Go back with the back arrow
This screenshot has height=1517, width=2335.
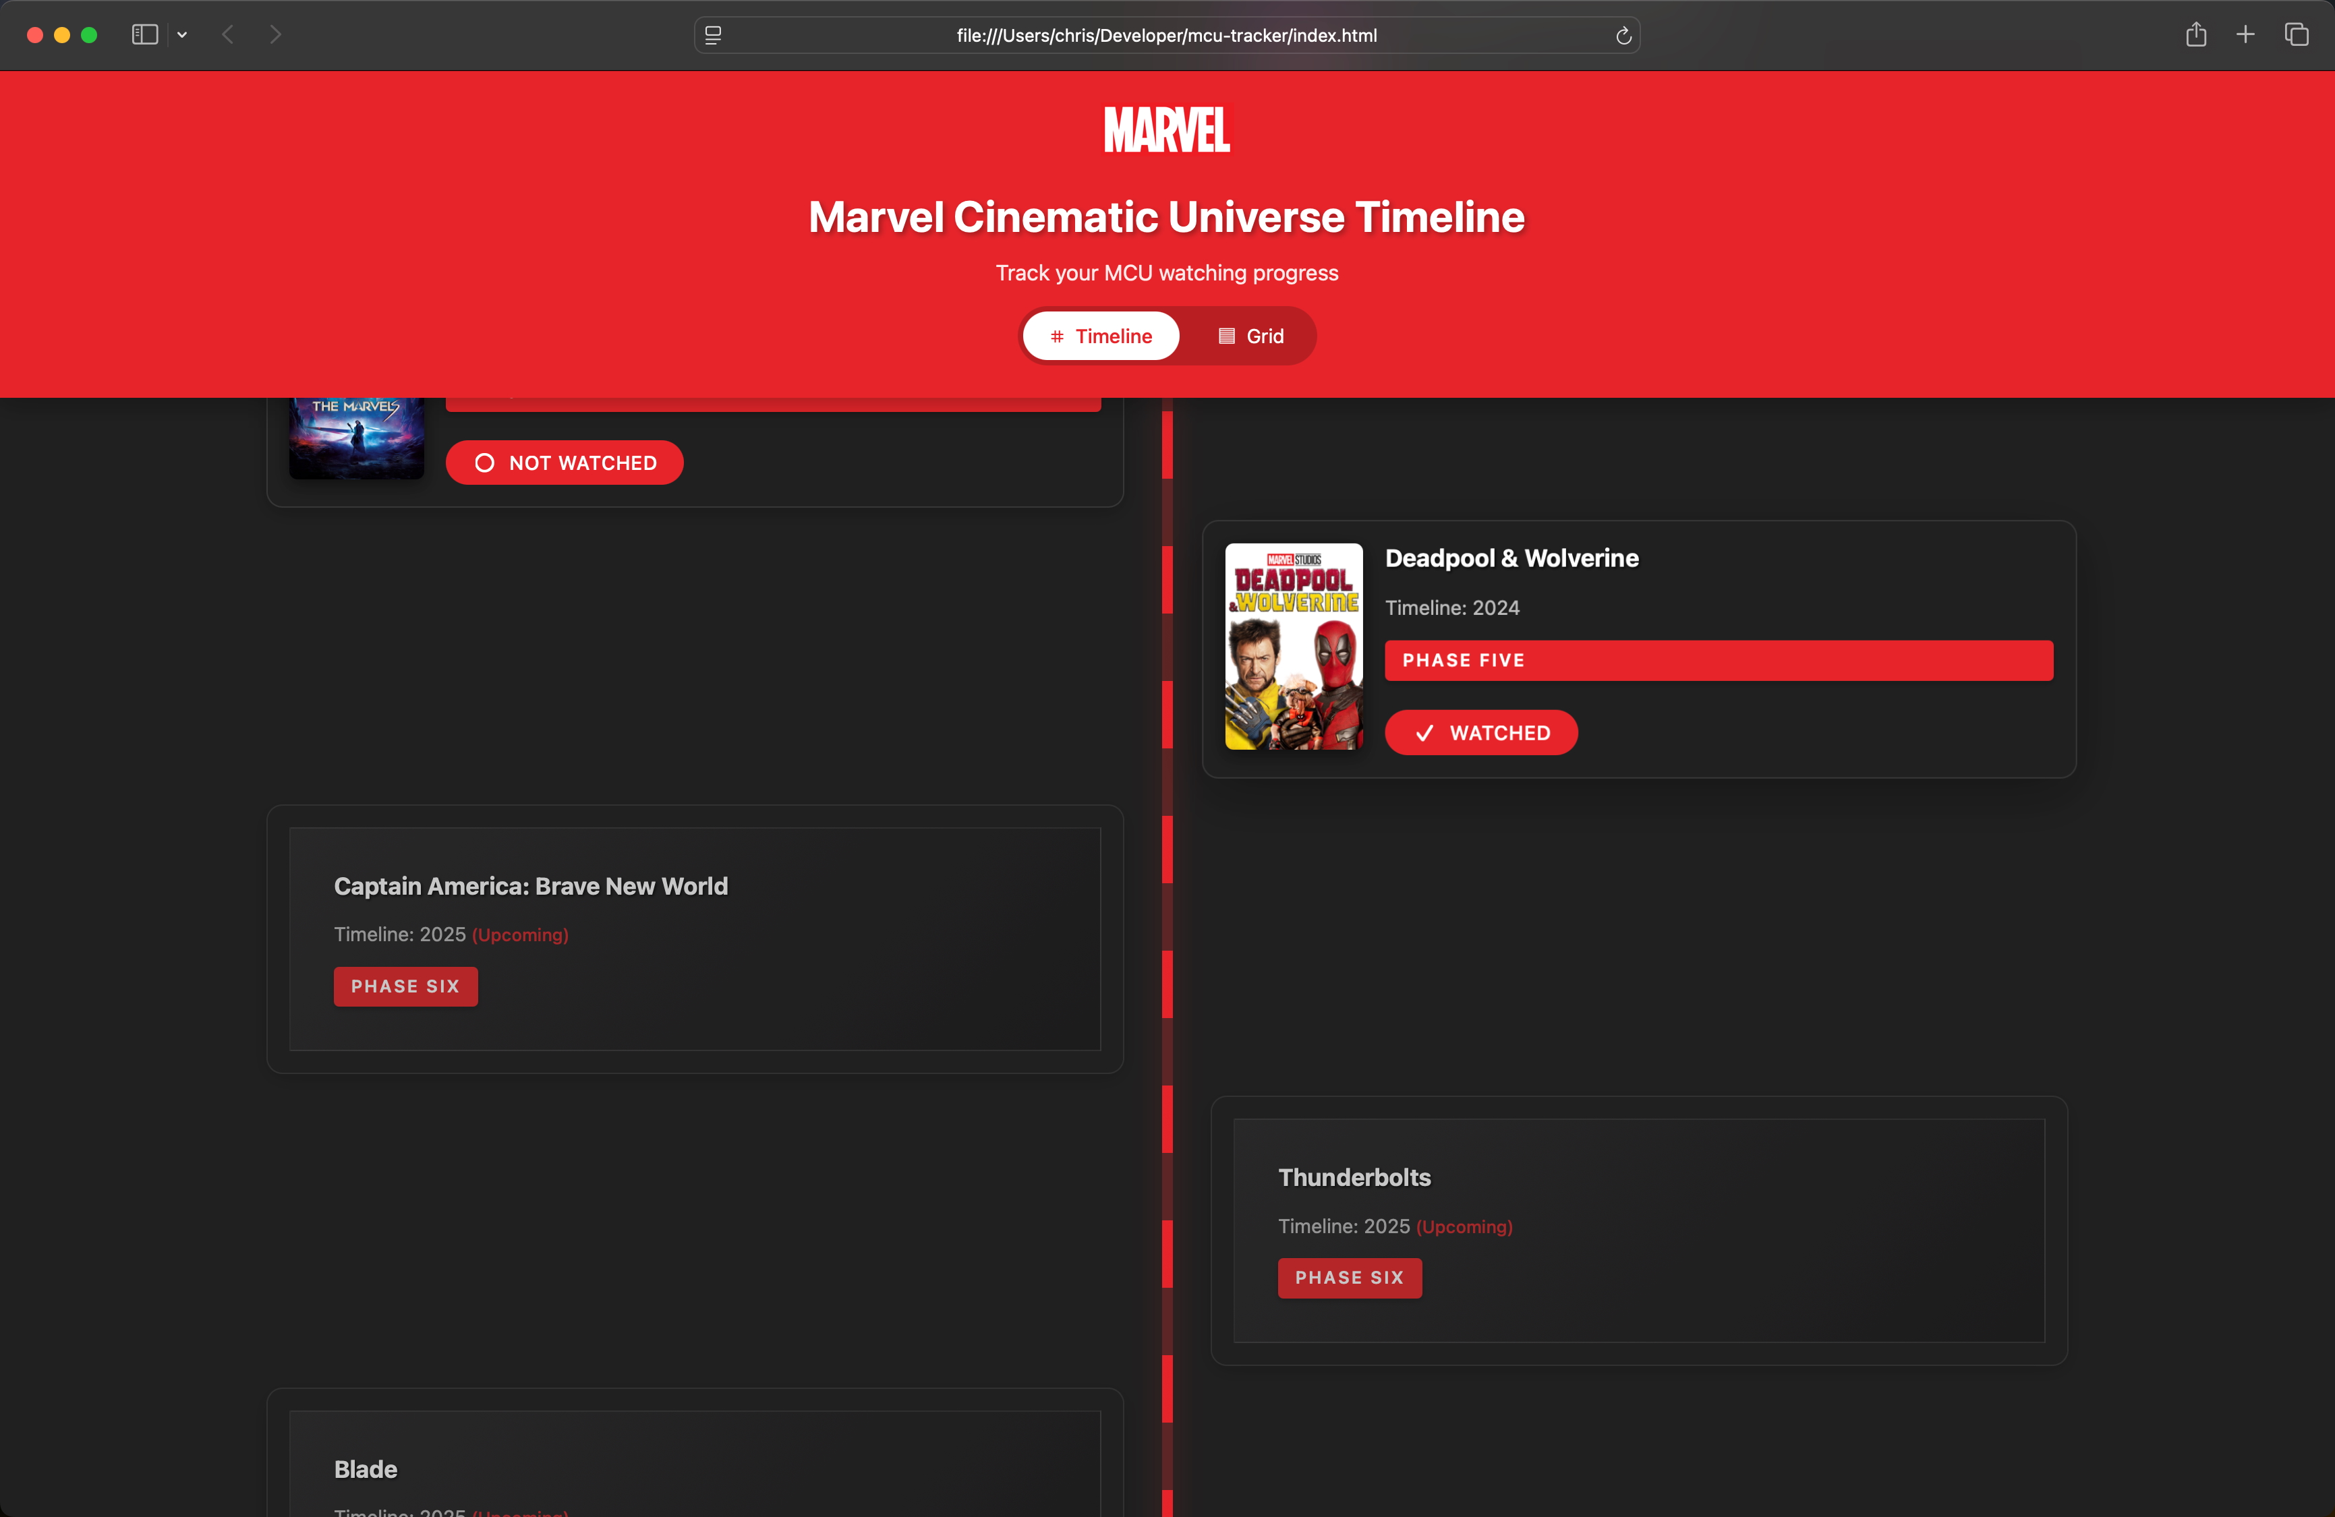229,35
